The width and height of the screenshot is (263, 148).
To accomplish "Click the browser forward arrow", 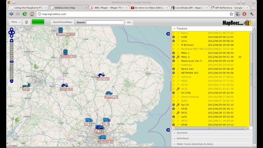I will [x=18, y=14].
